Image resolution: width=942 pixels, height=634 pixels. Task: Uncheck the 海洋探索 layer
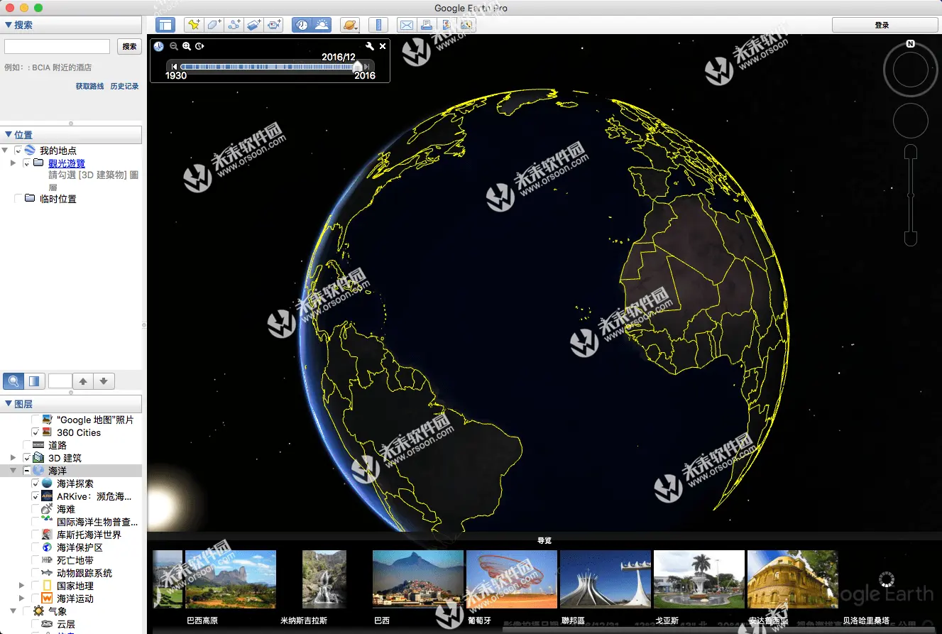click(x=35, y=483)
